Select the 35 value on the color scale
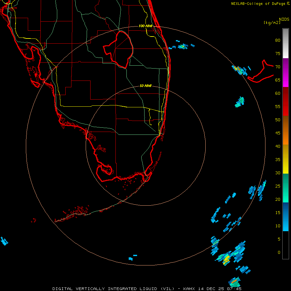The height and width of the screenshot is (291, 291). pyautogui.click(x=278, y=160)
